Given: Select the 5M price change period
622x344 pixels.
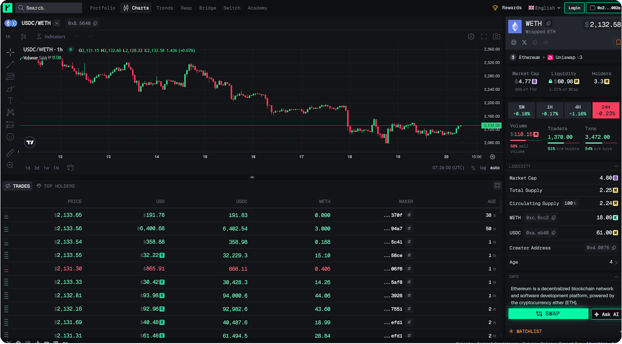Looking at the screenshot, I should pyautogui.click(x=522, y=110).
